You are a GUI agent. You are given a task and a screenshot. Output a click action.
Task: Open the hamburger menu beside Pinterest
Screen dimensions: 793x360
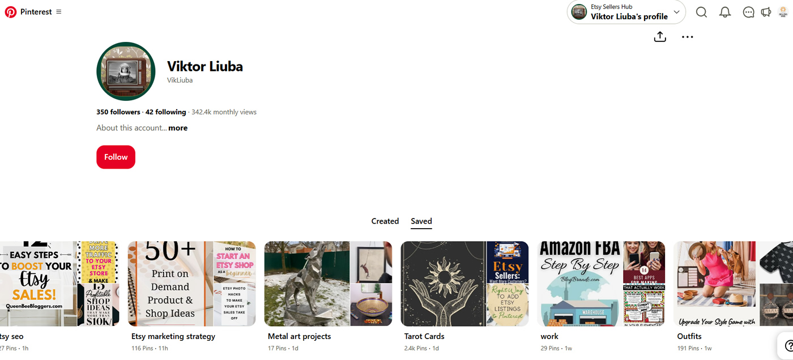tap(59, 12)
